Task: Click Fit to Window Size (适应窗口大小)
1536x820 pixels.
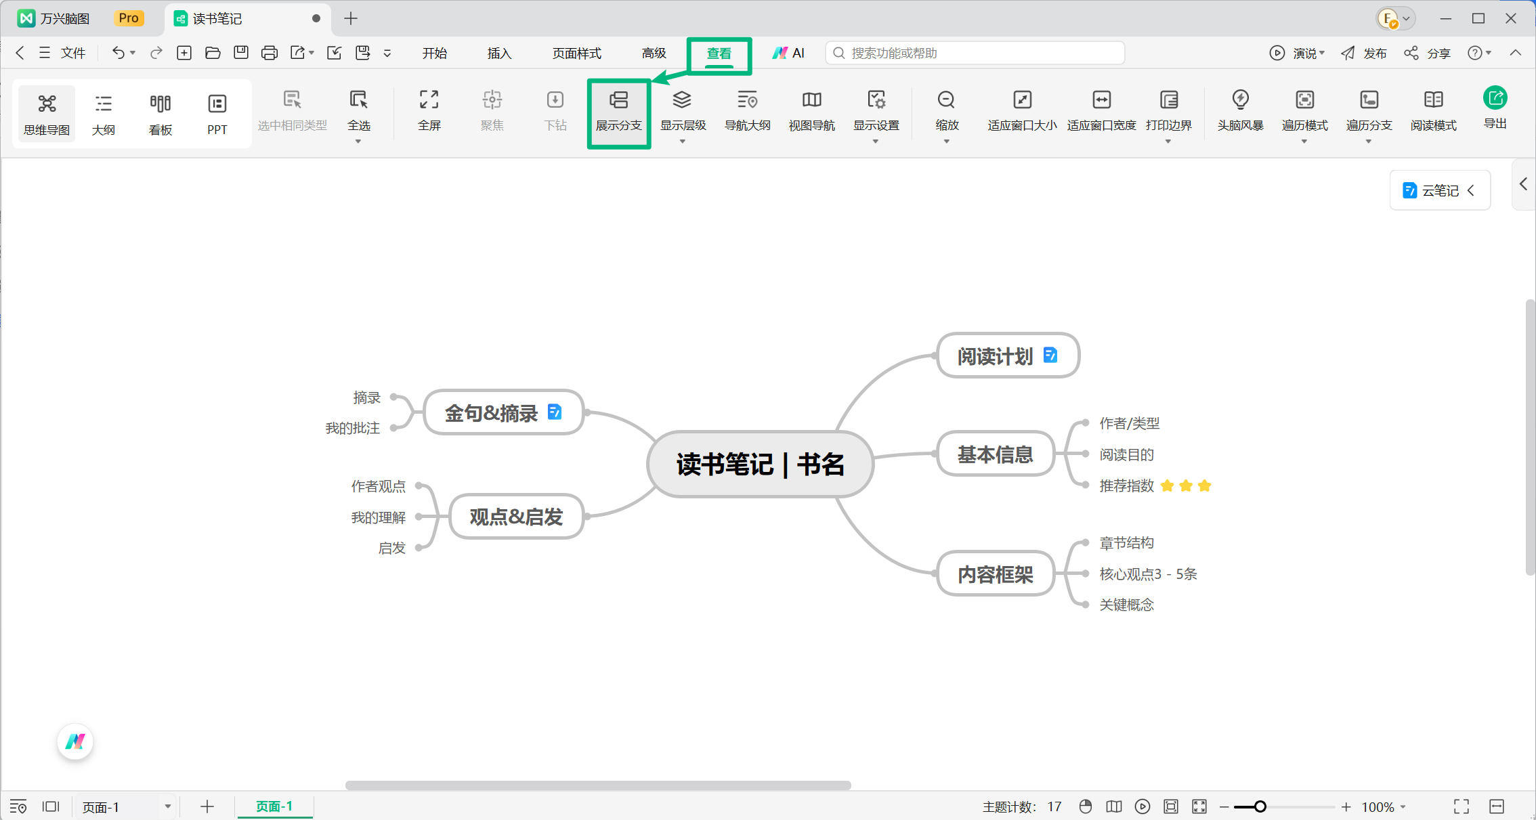Action: click(x=1022, y=110)
